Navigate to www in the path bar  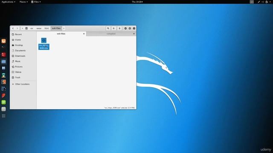coord(39,28)
